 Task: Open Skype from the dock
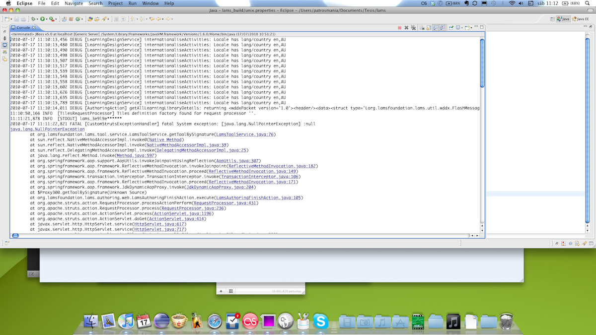321,322
